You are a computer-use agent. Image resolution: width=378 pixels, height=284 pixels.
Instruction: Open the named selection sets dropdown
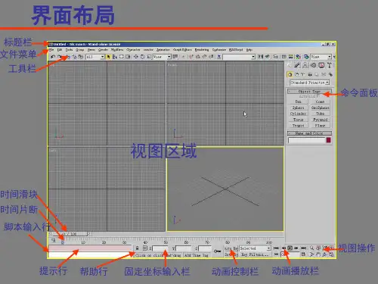pos(239,57)
